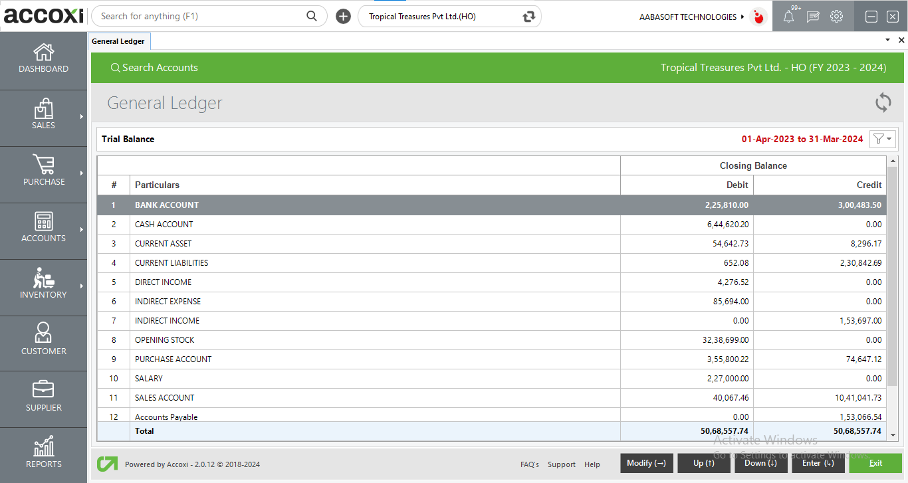908x483 pixels.
Task: Open the trial balance filter dropdown
Action: pos(883,139)
